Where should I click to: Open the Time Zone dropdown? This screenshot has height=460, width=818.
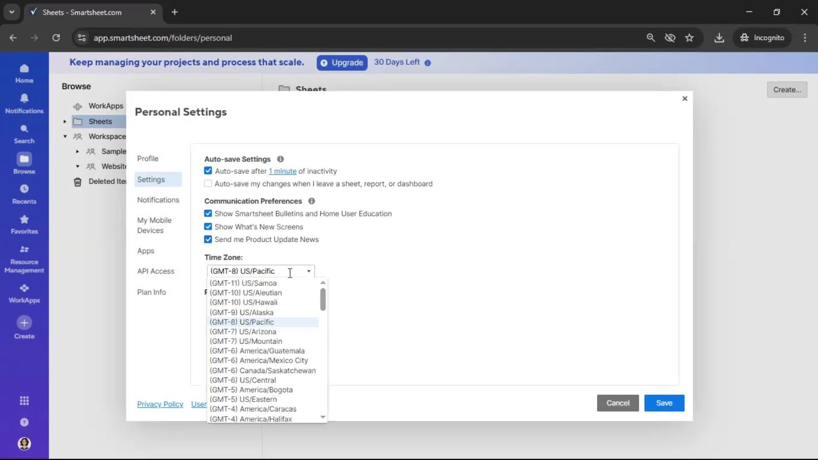point(308,271)
